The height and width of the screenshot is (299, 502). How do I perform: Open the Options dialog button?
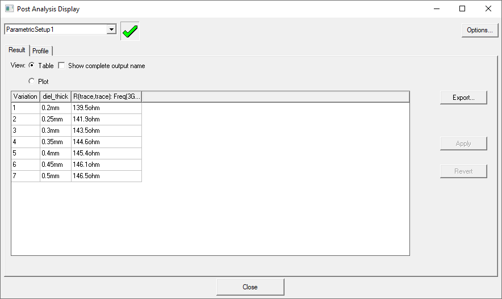[480, 30]
